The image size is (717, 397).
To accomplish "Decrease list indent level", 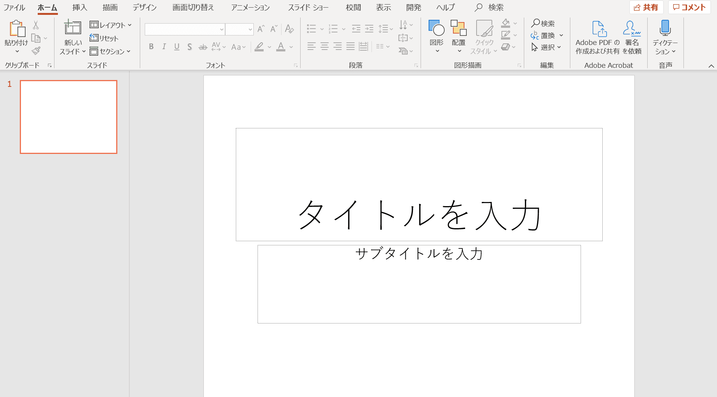I will [x=356, y=29].
